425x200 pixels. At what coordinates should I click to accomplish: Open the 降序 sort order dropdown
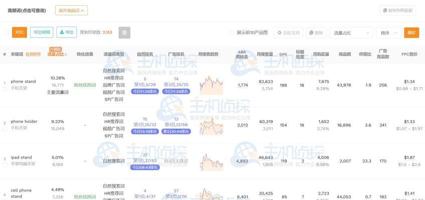(389, 32)
